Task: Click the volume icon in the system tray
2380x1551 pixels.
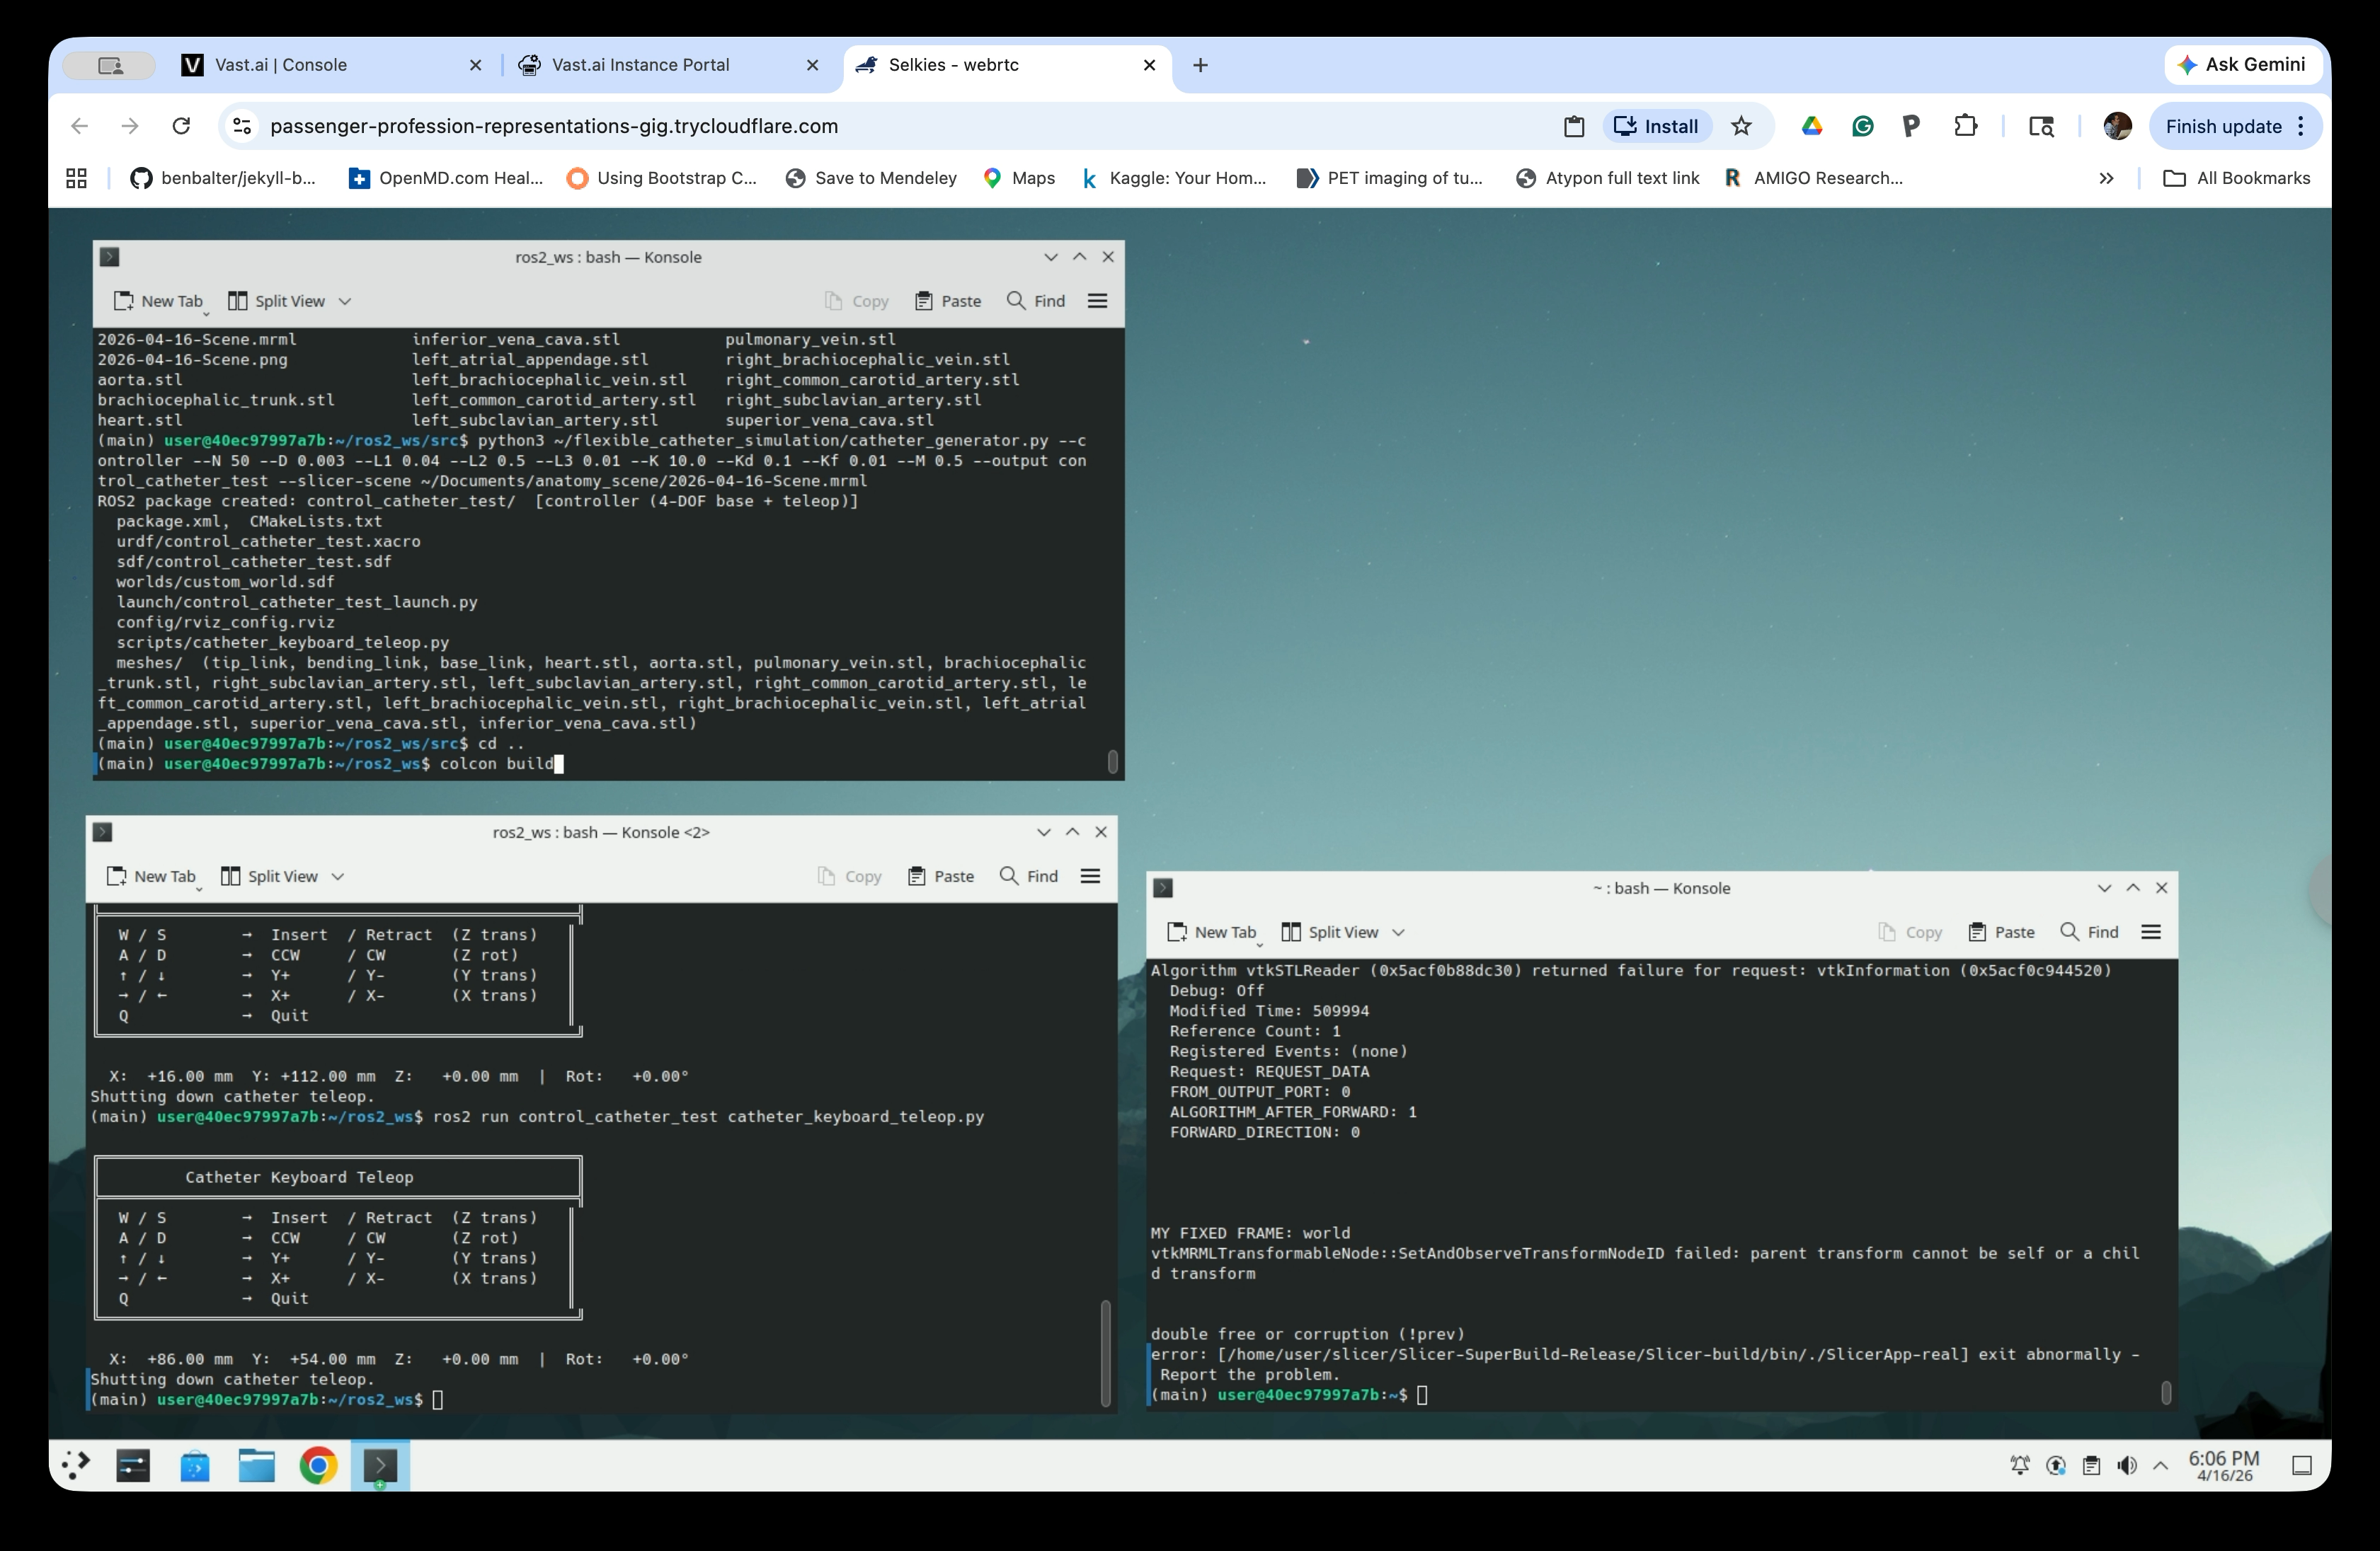Action: tap(2127, 1465)
